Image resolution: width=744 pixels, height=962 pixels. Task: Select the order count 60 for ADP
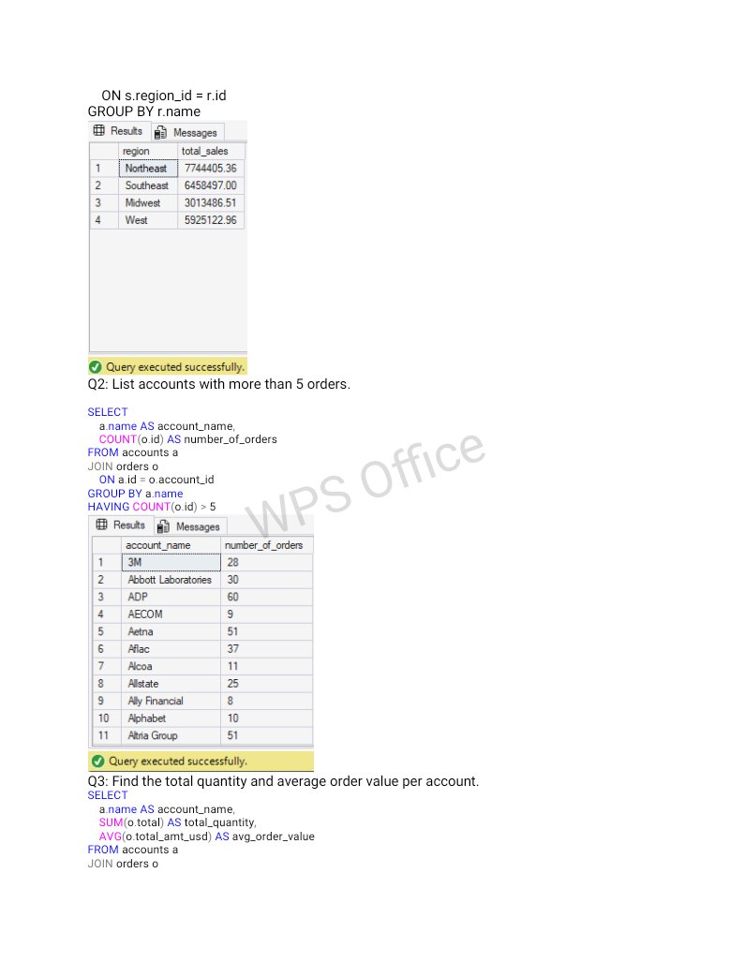[x=266, y=597]
